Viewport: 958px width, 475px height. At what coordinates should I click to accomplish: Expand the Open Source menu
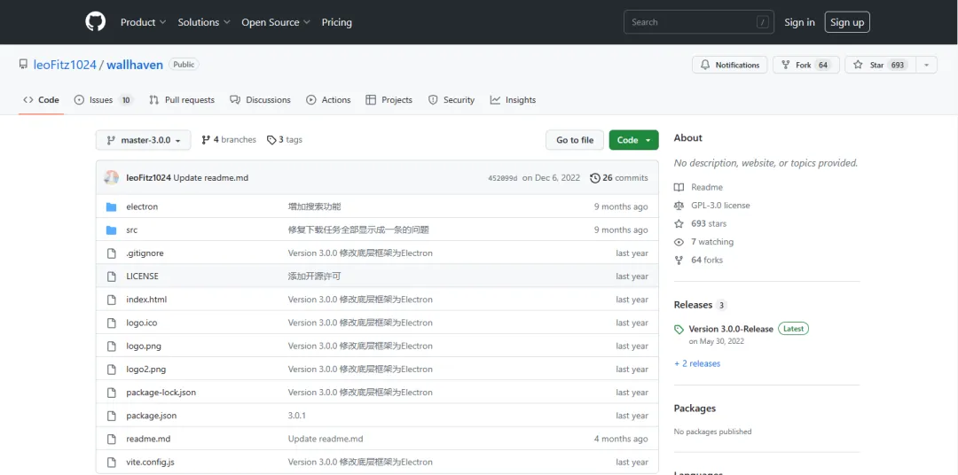click(276, 22)
